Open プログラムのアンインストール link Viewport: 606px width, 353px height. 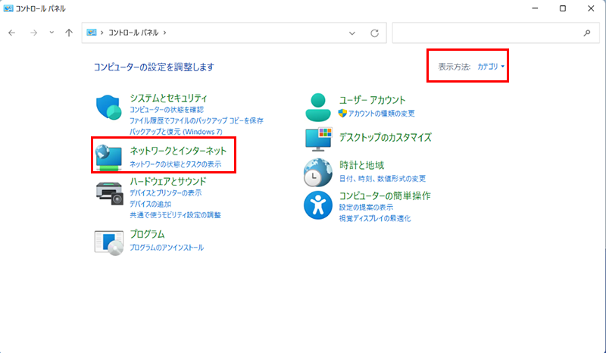[x=166, y=248]
